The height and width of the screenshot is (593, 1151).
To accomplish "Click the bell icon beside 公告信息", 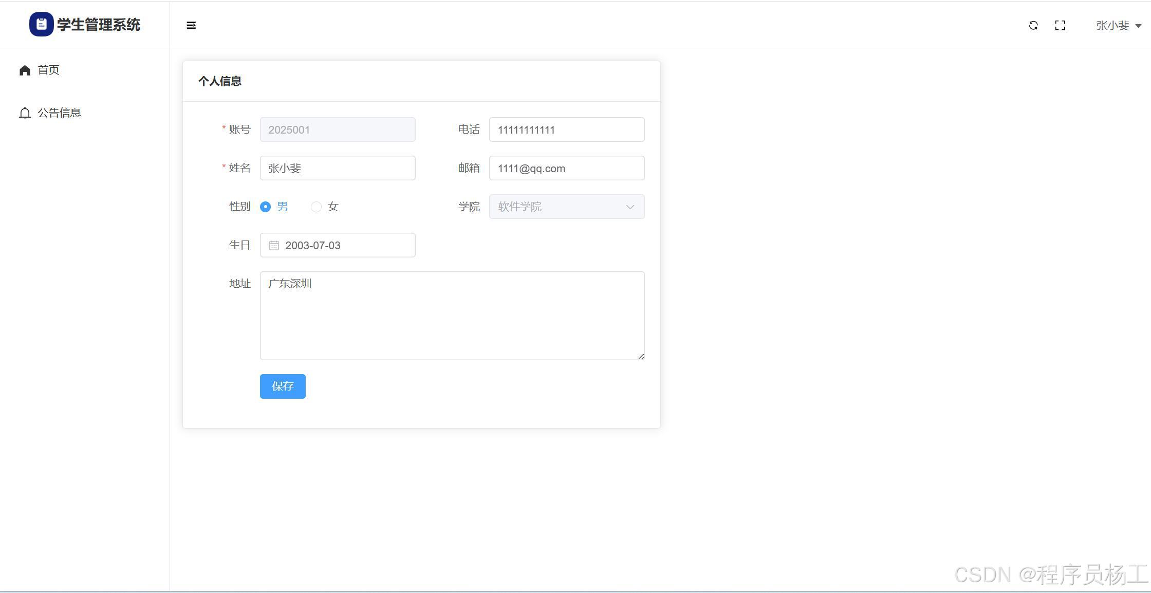I will click(25, 113).
